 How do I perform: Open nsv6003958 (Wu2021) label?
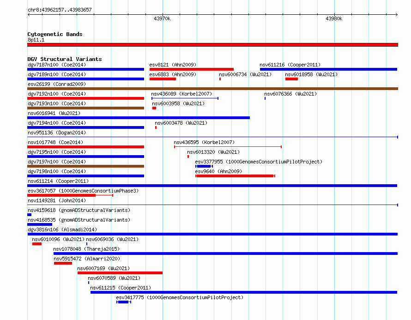[x=178, y=103]
